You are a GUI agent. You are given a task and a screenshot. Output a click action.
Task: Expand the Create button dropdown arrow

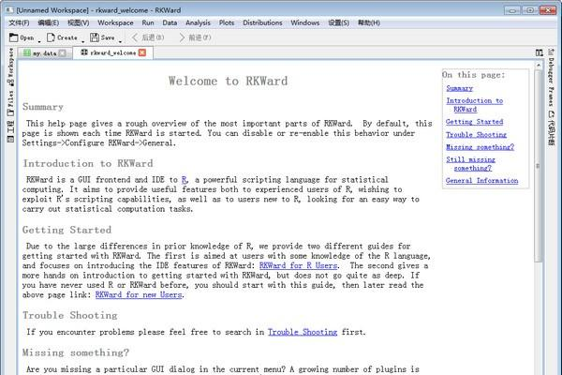pos(82,41)
